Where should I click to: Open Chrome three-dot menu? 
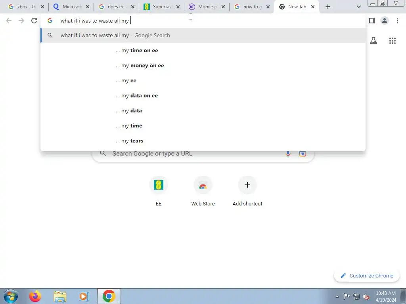397,21
